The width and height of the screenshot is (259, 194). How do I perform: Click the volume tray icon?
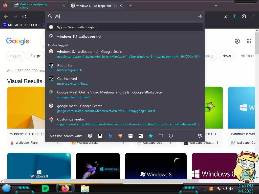231,188
